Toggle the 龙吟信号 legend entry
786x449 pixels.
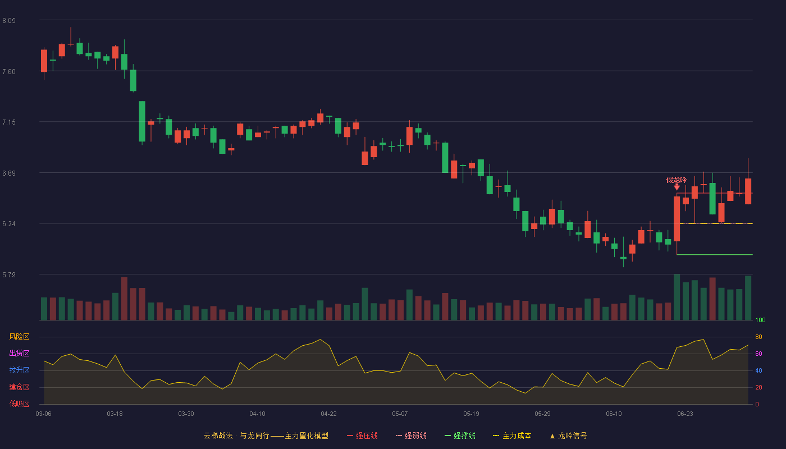(x=568, y=436)
